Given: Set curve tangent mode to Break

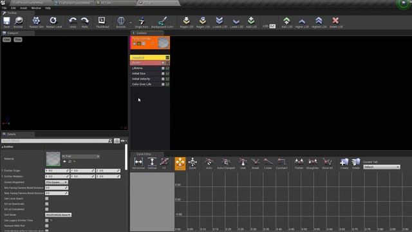Looking at the screenshot, I should tap(255, 163).
